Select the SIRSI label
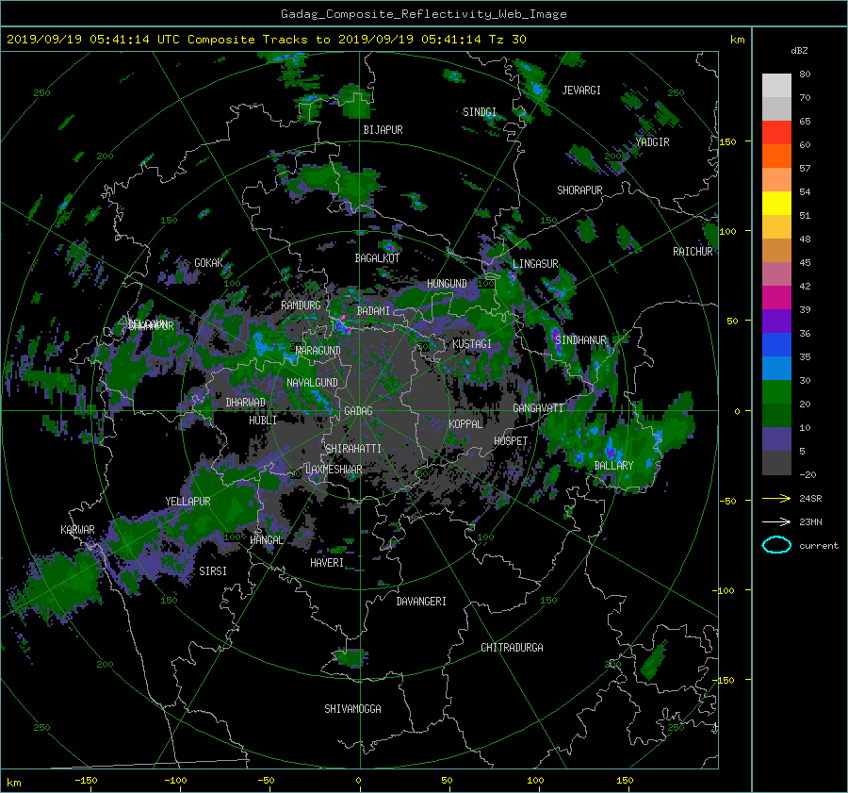Image resolution: width=848 pixels, height=793 pixels. tap(213, 571)
